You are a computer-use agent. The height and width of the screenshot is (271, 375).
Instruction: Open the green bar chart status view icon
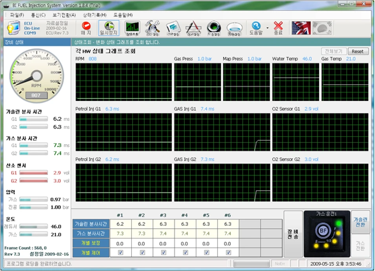click(132, 28)
